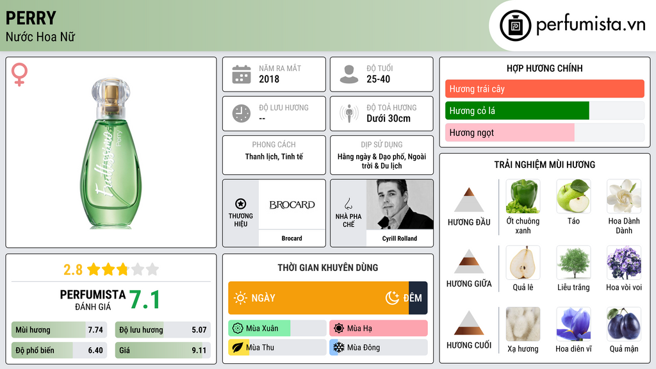This screenshot has height=369, width=656.
Task: Click the Độ lưu hương 5.07 score bar
Action: coord(163,330)
